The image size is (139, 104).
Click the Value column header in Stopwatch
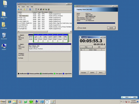[97, 50]
